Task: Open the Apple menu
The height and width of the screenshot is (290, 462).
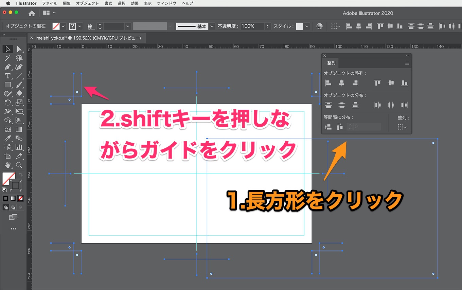Action: point(8,3)
